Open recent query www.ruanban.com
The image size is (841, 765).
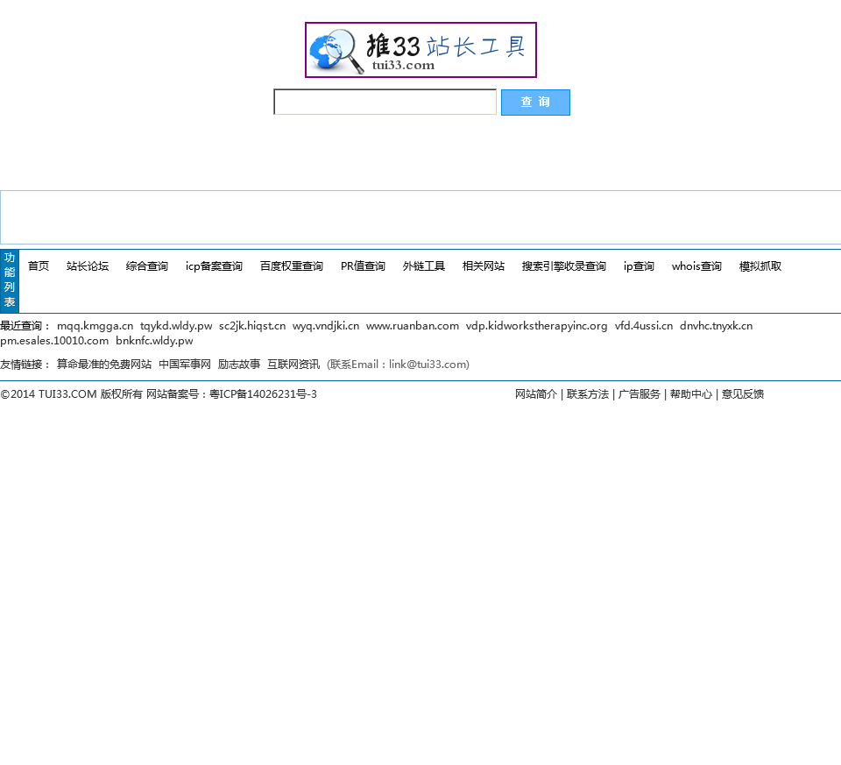click(413, 326)
